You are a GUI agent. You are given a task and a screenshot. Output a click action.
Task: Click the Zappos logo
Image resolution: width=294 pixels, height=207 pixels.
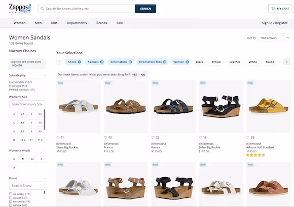coord(20,9)
